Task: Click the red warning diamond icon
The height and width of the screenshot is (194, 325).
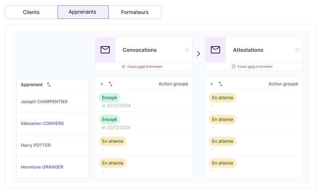Action: pyautogui.click(x=123, y=66)
